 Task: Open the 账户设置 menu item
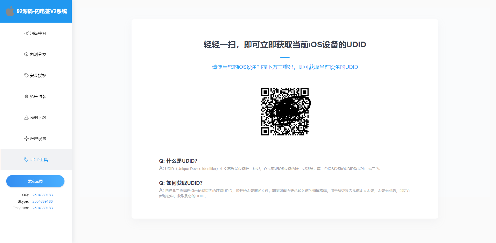(36, 139)
